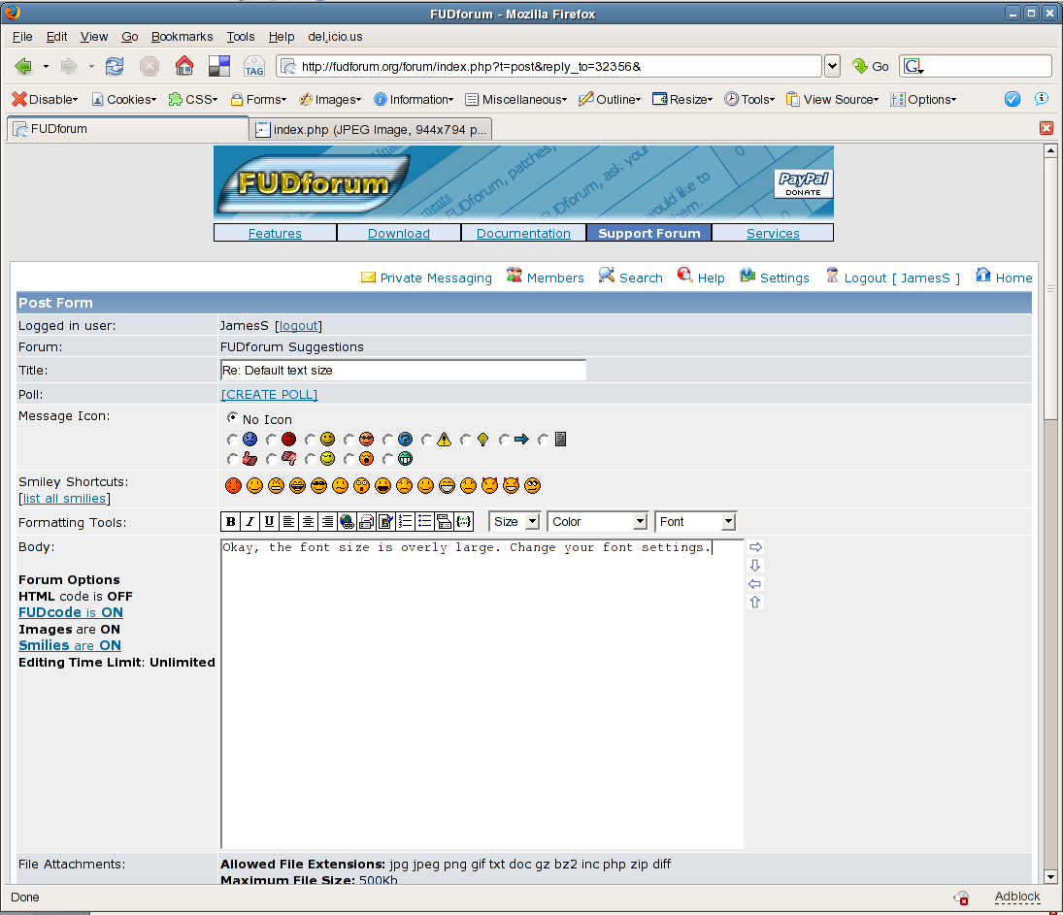Click the list all smilies link
The height and width of the screenshot is (915, 1063).
[x=64, y=498]
